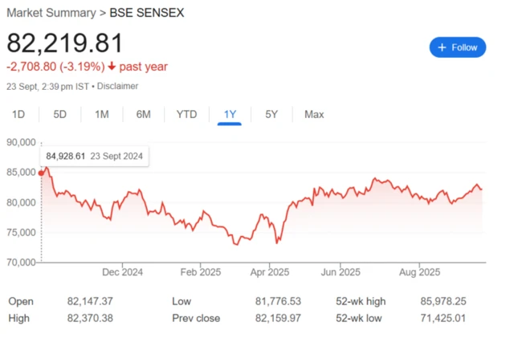Show the Max chart range
The image size is (514, 338).
314,115
